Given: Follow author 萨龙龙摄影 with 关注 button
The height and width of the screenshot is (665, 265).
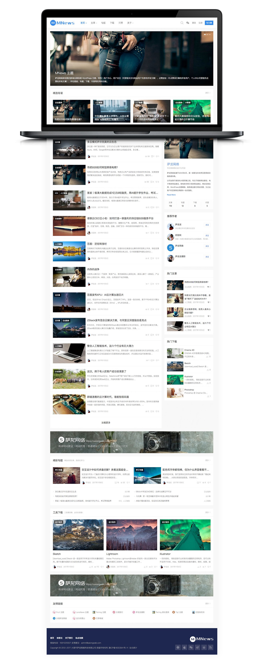Looking at the screenshot, I should pyautogui.click(x=207, y=257).
